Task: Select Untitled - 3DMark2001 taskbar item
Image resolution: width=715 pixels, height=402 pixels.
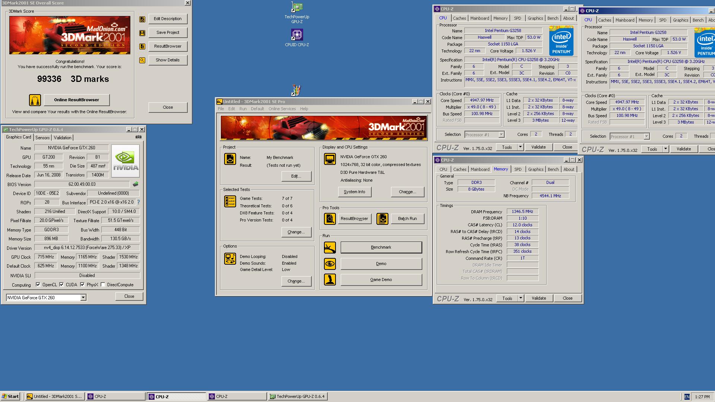Action: (55, 397)
